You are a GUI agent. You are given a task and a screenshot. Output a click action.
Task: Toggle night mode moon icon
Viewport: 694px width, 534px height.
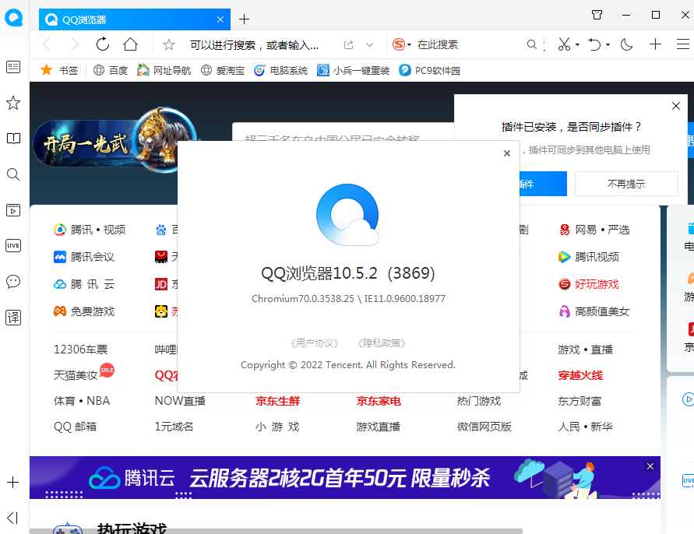(x=627, y=44)
